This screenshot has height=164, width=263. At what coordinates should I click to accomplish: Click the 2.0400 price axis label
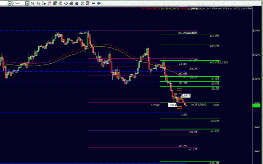click(256, 31)
